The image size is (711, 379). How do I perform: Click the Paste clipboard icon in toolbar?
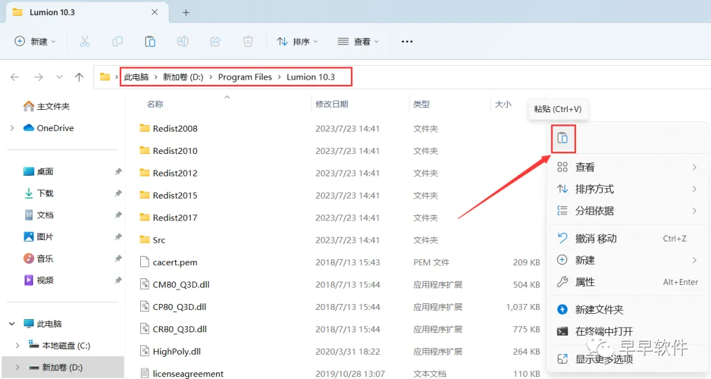[149, 41]
